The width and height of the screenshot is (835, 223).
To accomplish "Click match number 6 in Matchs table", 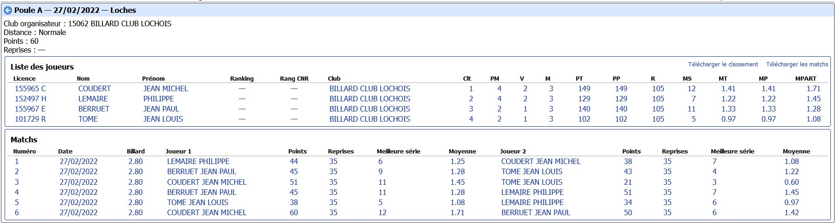I will 17,212.
